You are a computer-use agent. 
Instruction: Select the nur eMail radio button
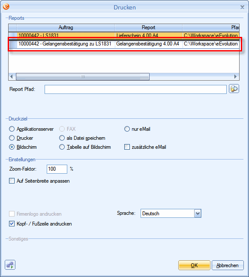[x=127, y=129]
